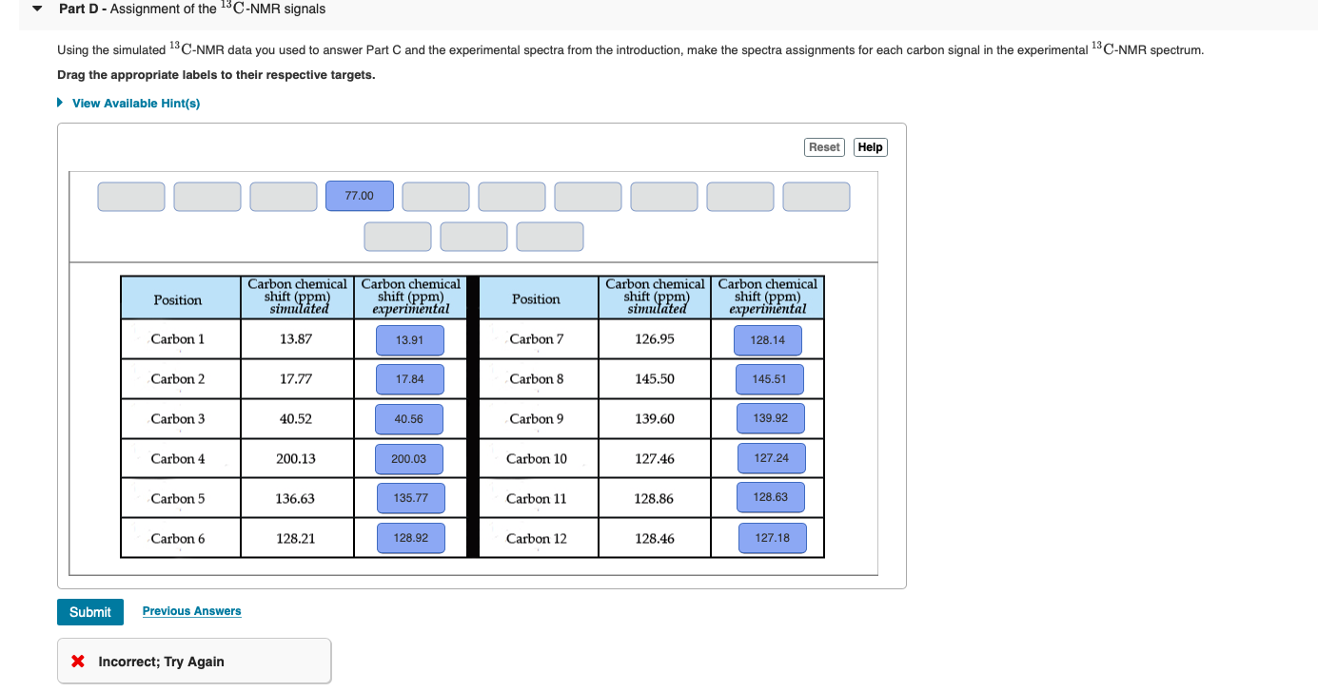1318x691 pixels.
Task: Select the unused 77.00 label
Action: [360, 196]
